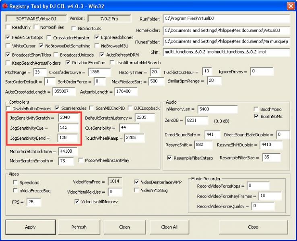The image size is (297, 241).
Task: Toggle the ScanHercules checkbox
Action: (x=58, y=108)
